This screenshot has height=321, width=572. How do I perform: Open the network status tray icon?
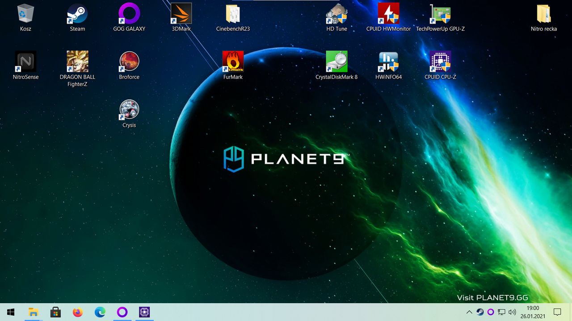click(501, 312)
